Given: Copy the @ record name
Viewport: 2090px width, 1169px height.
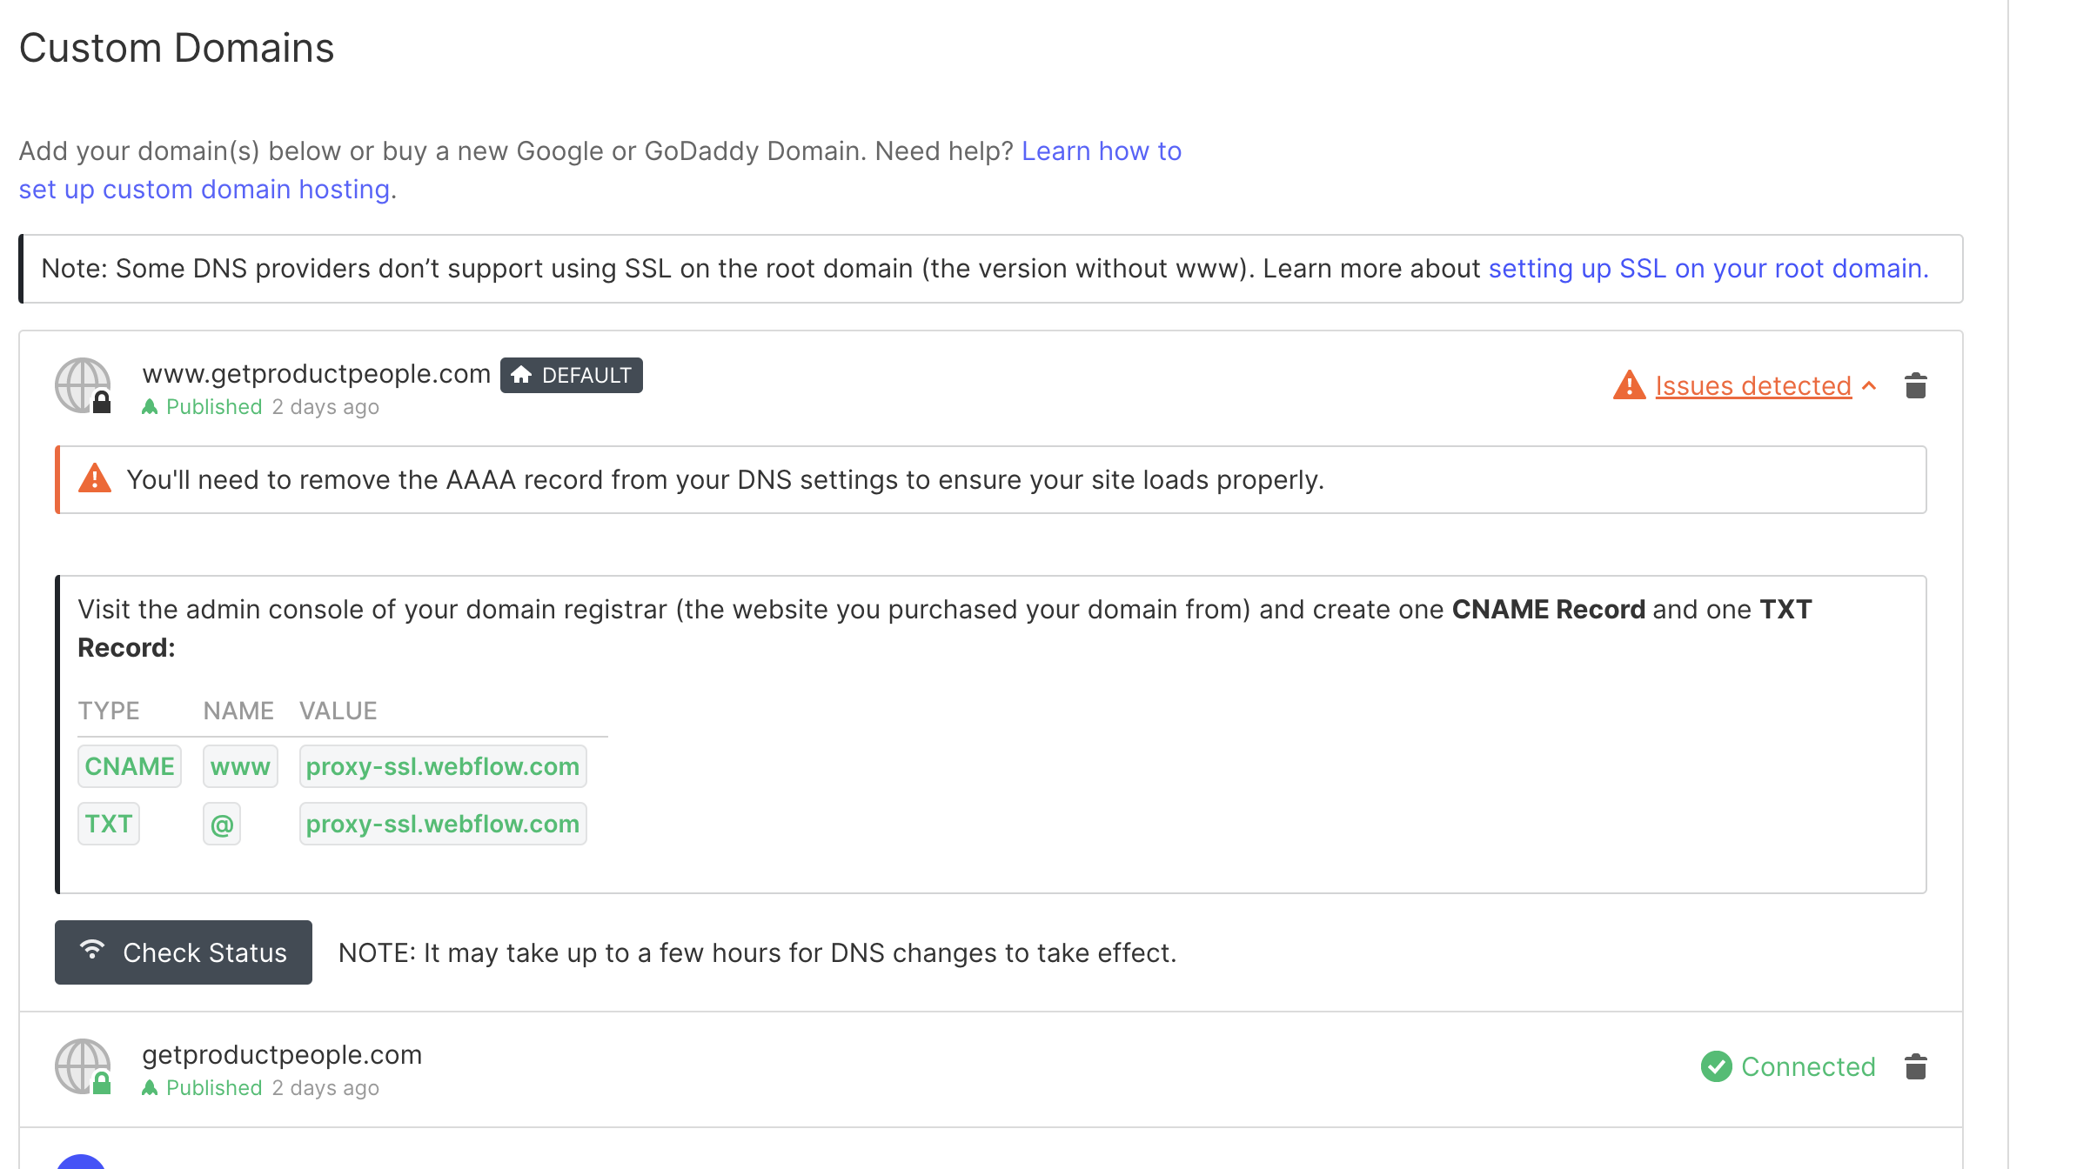Looking at the screenshot, I should point(222,824).
